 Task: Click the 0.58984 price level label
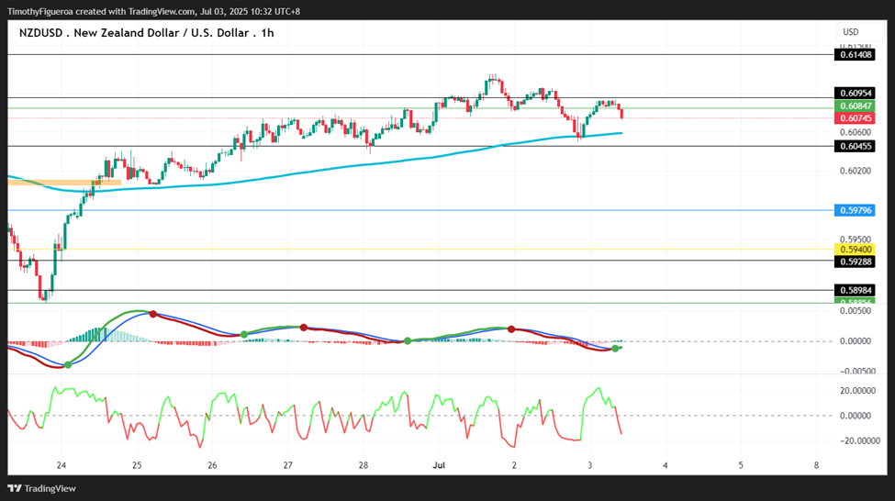855,291
